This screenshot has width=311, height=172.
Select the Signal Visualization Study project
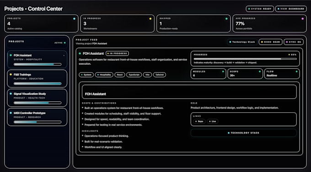pos(37,98)
